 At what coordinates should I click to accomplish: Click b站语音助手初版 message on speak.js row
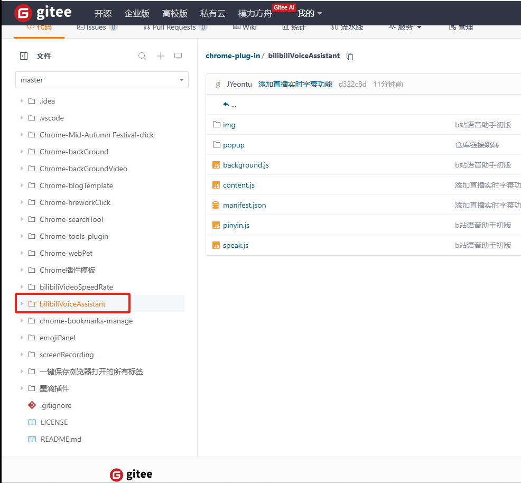click(x=483, y=245)
